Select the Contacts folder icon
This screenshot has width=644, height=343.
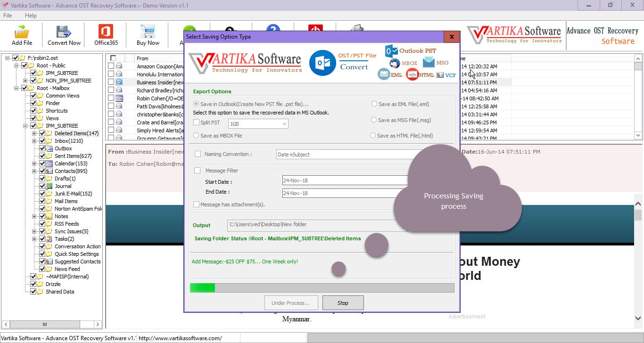(50, 171)
